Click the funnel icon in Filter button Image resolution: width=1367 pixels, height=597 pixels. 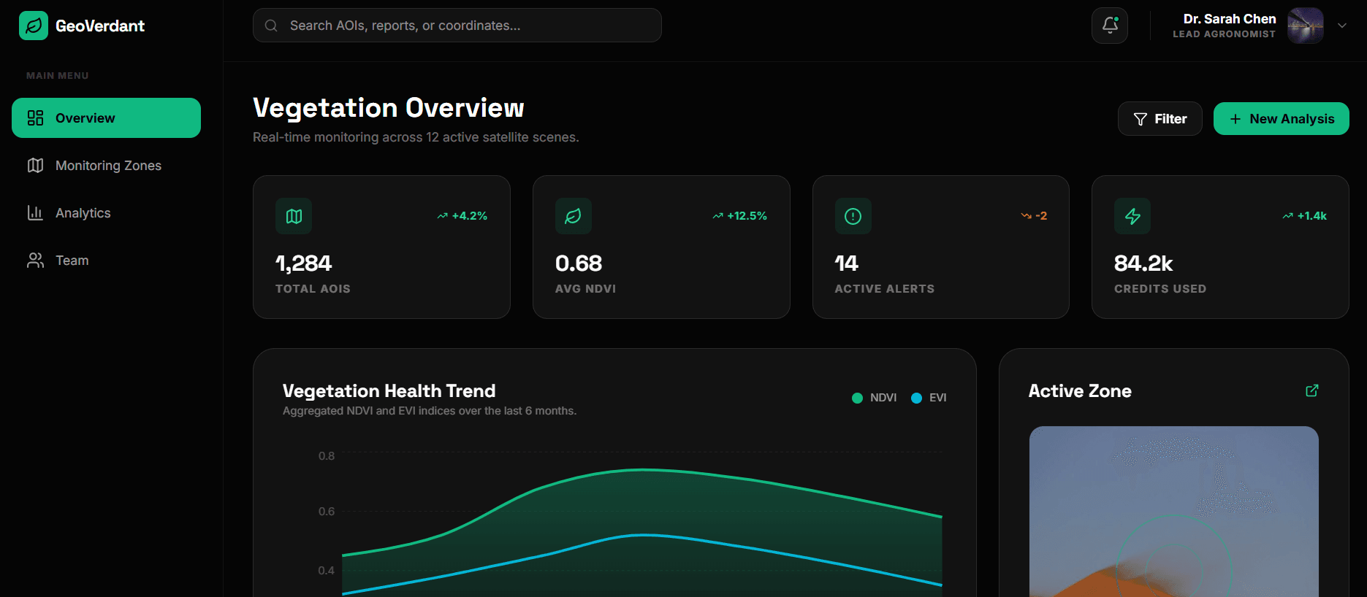[x=1141, y=119]
